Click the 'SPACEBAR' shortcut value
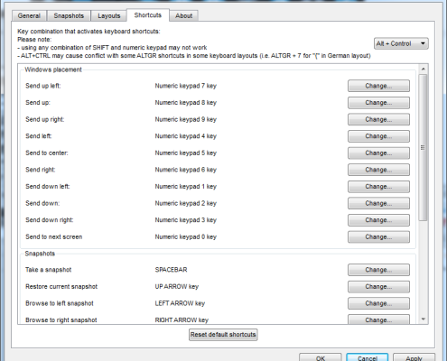447x361 pixels. pos(171,270)
